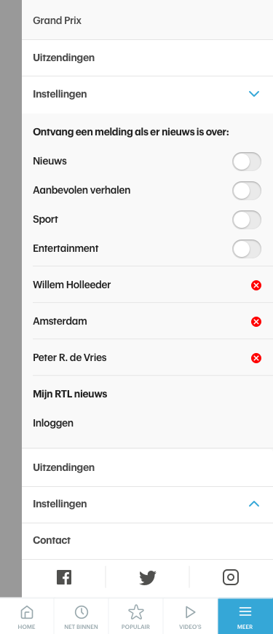The width and height of the screenshot is (273, 634).
Task: Open the Twitter bird icon
Action: point(148,577)
